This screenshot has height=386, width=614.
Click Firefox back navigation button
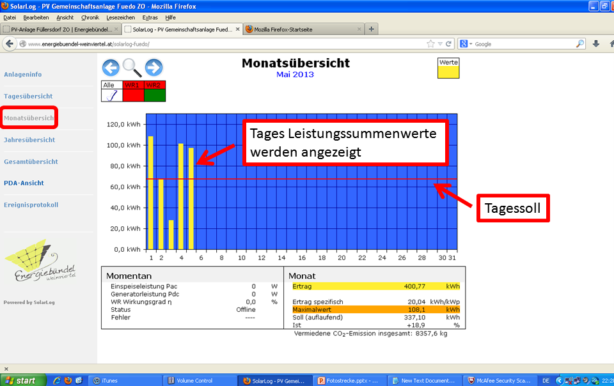tap(9, 43)
